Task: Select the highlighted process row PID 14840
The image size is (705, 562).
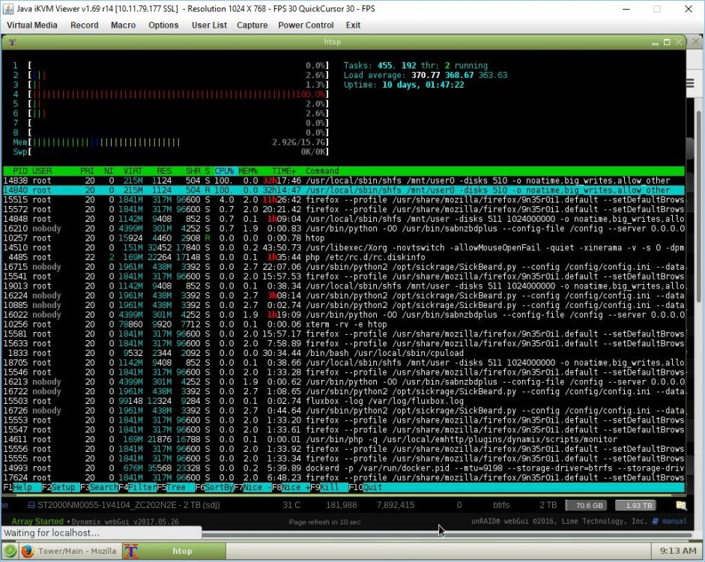Action: pos(343,190)
